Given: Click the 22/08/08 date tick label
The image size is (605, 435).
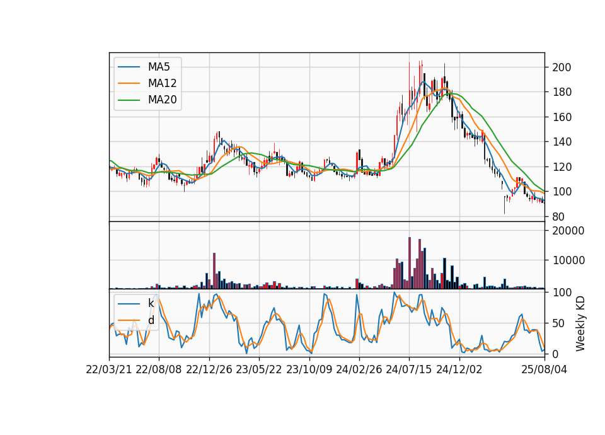Looking at the screenshot, I should pyautogui.click(x=159, y=370).
